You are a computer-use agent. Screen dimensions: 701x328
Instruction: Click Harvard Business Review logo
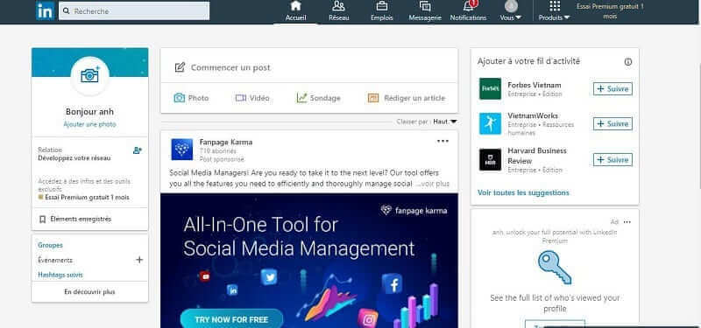tap(491, 160)
